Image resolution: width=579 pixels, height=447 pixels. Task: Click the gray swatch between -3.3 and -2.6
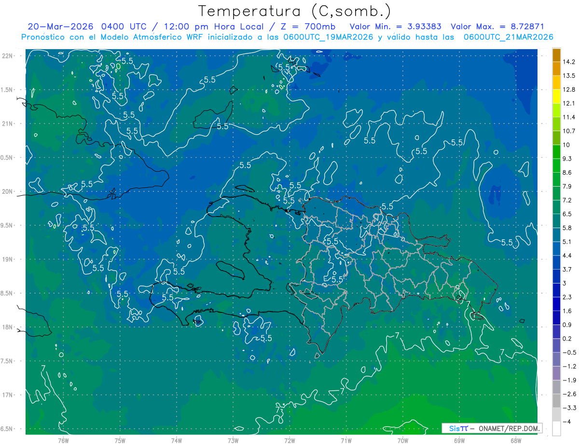click(556, 401)
